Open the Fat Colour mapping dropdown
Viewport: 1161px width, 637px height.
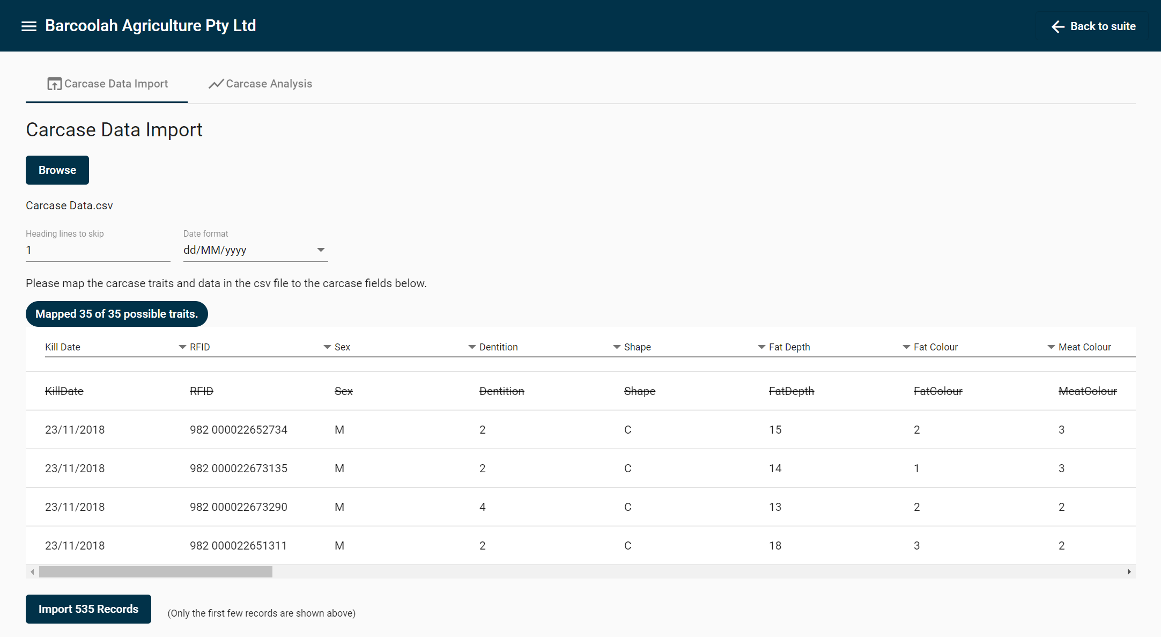(985, 347)
